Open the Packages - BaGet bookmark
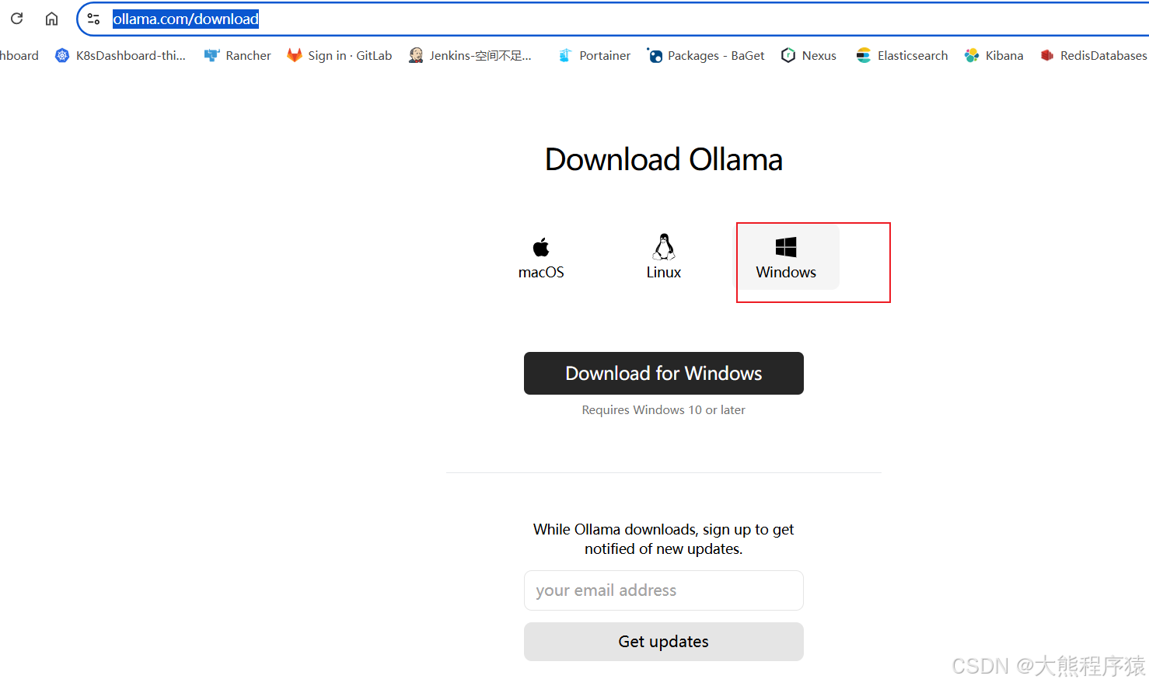This screenshot has width=1149, height=686. 705,55
